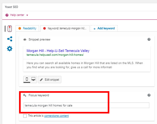Screen dimensions: 157x124
Task: Click the Edit snippet button
Action: tap(50, 80)
